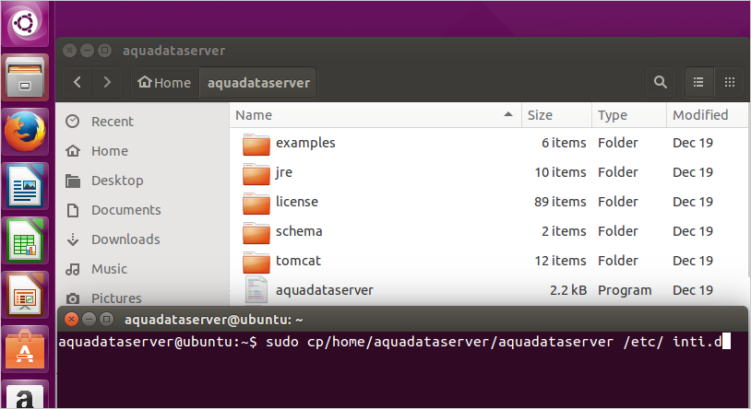The height and width of the screenshot is (409, 751).
Task: Switch to icon grid view
Action: pyautogui.click(x=729, y=82)
